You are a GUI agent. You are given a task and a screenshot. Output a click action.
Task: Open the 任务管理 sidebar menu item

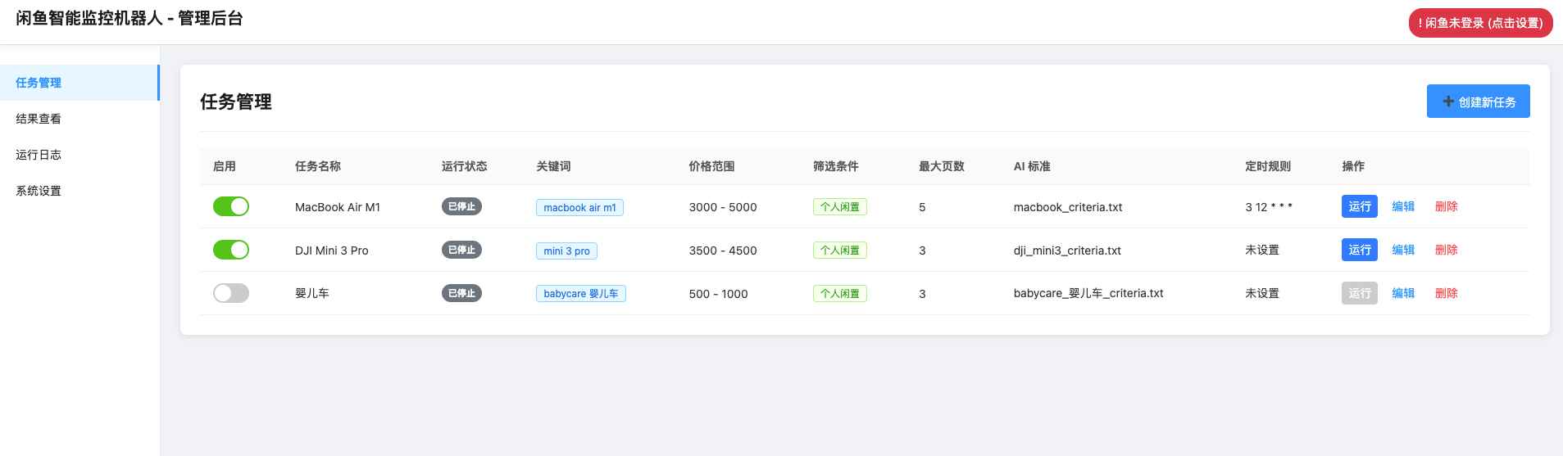click(39, 83)
